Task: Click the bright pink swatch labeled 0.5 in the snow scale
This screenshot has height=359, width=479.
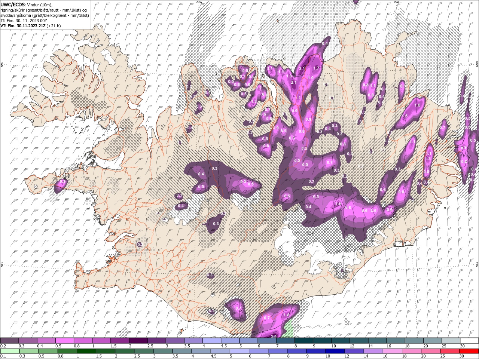Action: [x=64, y=341]
